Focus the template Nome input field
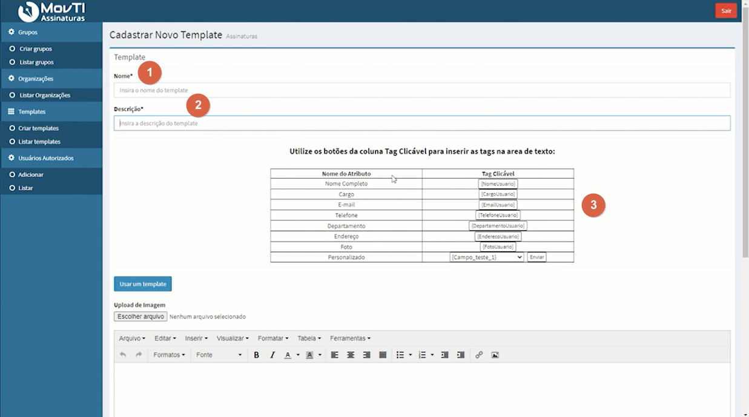This screenshot has height=417, width=749. (422, 90)
